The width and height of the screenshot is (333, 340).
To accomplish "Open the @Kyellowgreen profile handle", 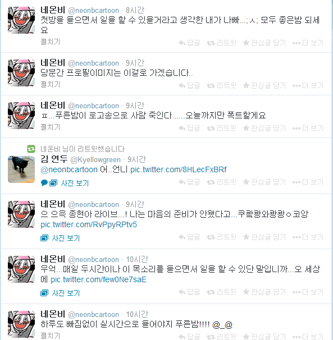I will (x=95, y=159).
